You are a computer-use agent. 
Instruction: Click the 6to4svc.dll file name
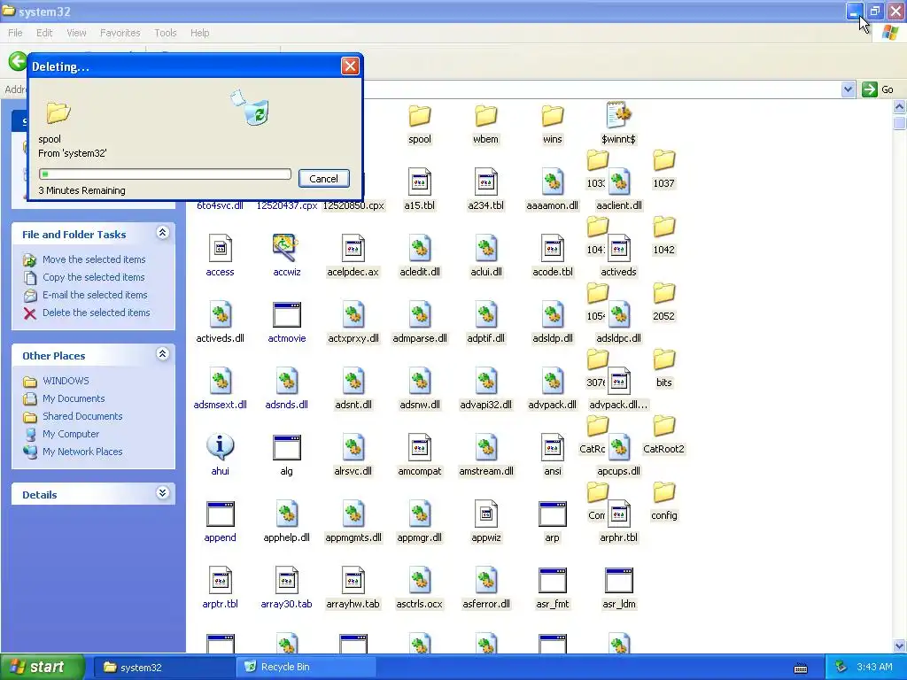click(x=220, y=205)
